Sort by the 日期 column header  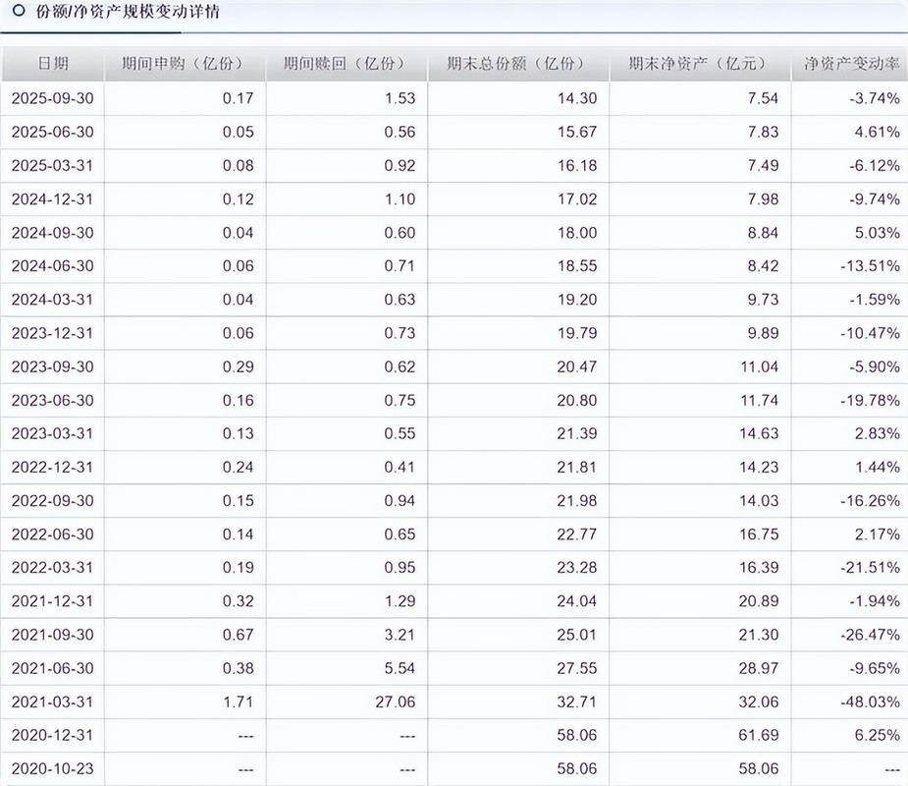point(54,63)
